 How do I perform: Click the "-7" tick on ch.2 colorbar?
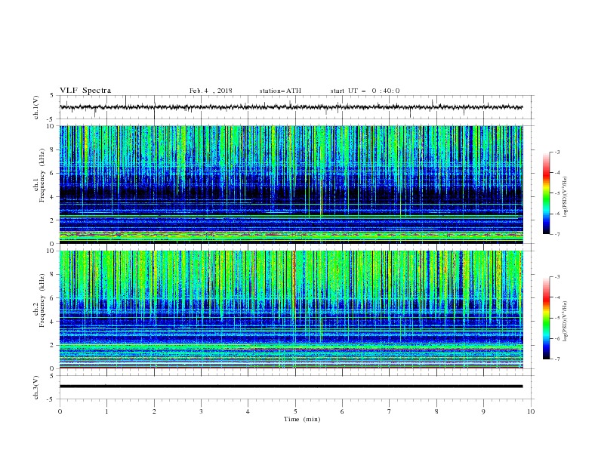coord(557,359)
